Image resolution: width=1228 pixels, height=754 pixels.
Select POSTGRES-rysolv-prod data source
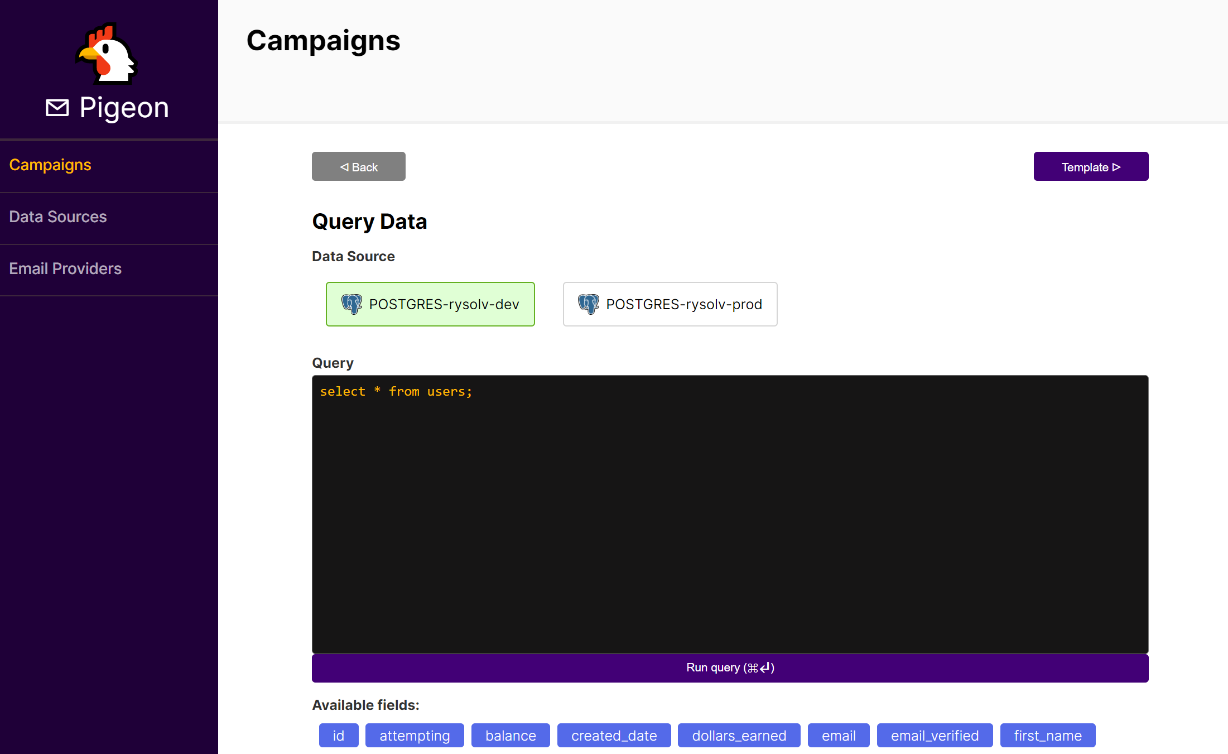tap(670, 304)
